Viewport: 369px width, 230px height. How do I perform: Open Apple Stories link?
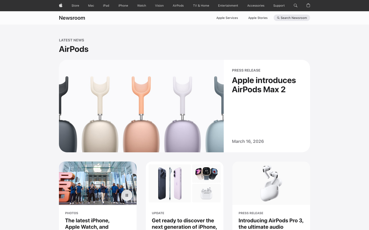click(258, 18)
